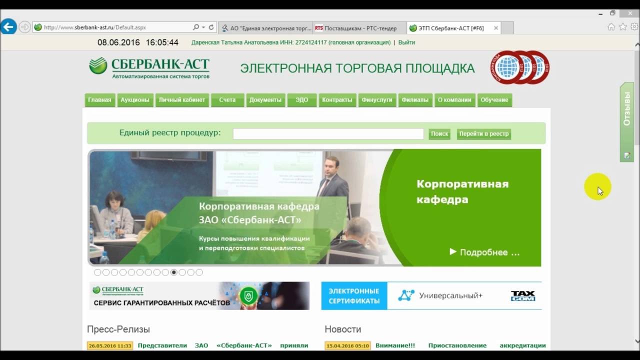Open the Личный кабинет menu
This screenshot has height=360, width=640.
click(x=182, y=100)
